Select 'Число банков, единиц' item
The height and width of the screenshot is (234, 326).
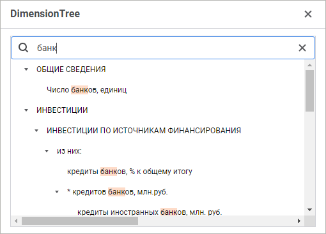coord(86,90)
